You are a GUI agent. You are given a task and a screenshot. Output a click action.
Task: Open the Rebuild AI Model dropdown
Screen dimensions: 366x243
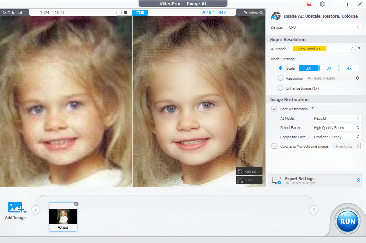tap(337, 118)
